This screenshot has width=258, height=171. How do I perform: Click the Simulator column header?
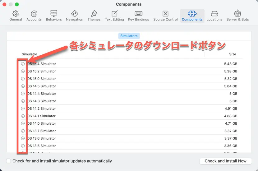(x=30, y=54)
